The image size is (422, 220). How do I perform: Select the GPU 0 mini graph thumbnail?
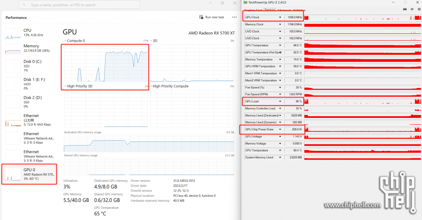(x=13, y=175)
